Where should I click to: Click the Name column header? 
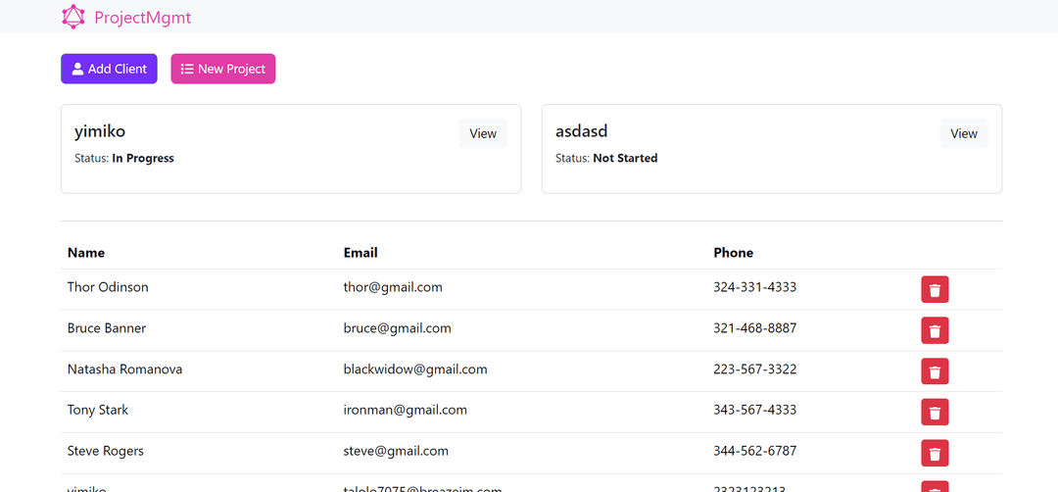(x=86, y=253)
